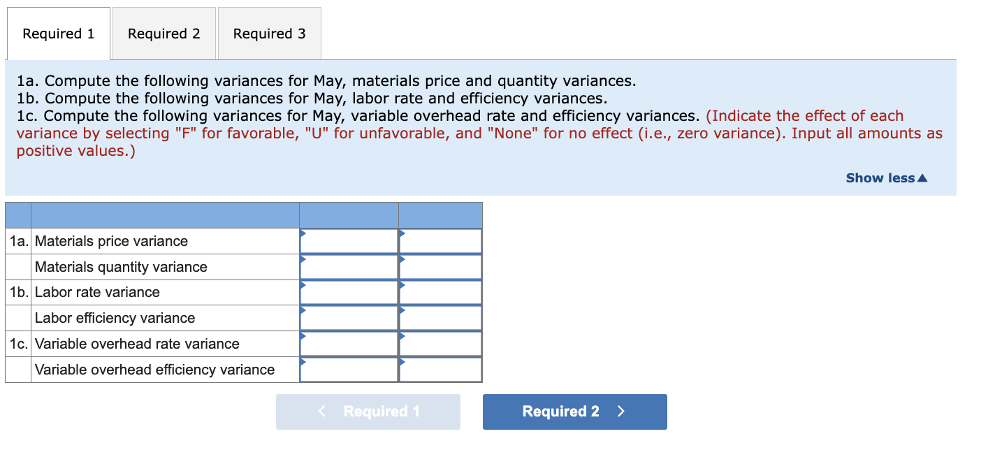The height and width of the screenshot is (450, 995).
Task: Click the Labor efficiency variance amount field
Action: (x=348, y=318)
